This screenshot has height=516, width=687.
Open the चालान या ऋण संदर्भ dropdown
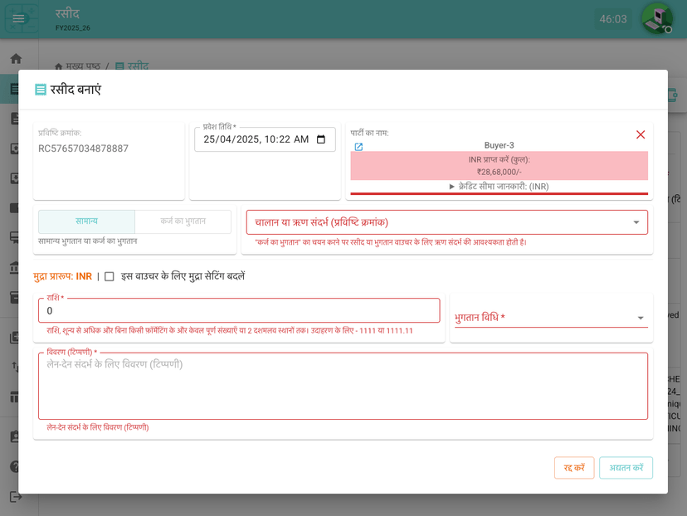pyautogui.click(x=446, y=222)
